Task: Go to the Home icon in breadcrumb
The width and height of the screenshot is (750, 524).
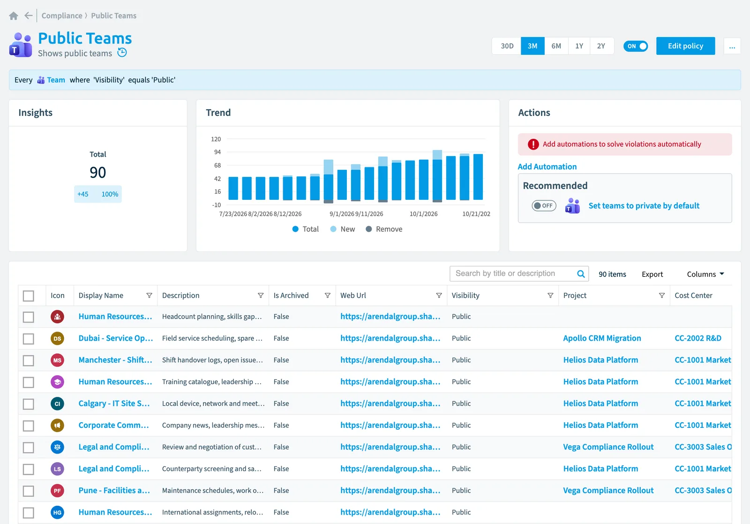Action: pos(14,16)
